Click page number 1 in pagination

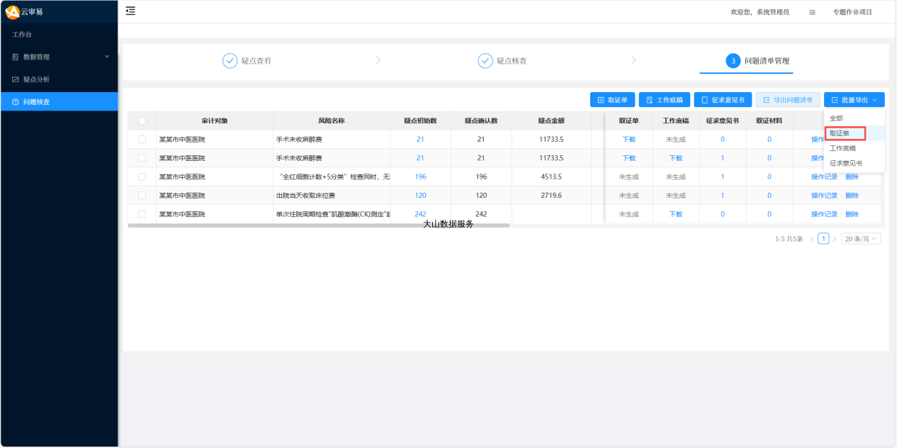click(823, 239)
